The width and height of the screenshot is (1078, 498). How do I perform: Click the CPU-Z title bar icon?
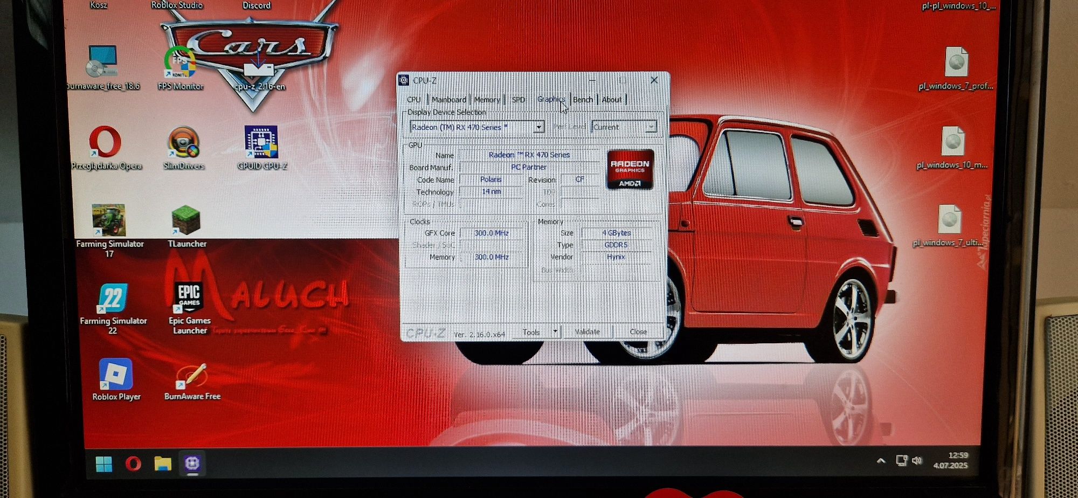pos(404,80)
